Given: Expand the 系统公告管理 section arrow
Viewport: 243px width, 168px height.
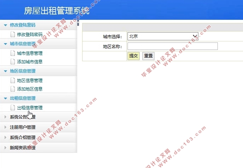Looking at the screenshot, I should [x=5, y=117].
